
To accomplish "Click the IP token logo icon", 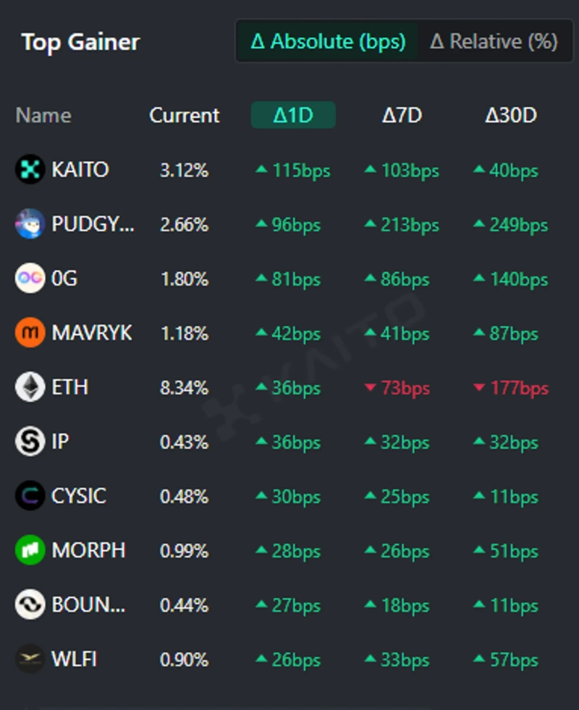I will coord(30,441).
